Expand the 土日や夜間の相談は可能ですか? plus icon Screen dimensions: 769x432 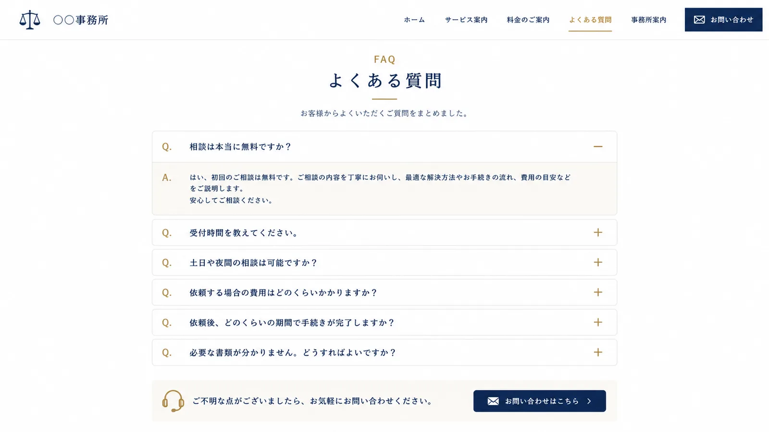pyautogui.click(x=598, y=263)
